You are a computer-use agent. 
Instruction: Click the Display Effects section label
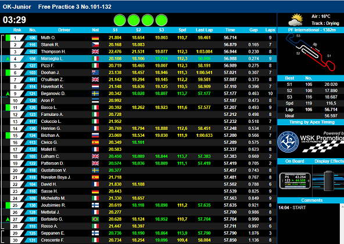coord(329,161)
